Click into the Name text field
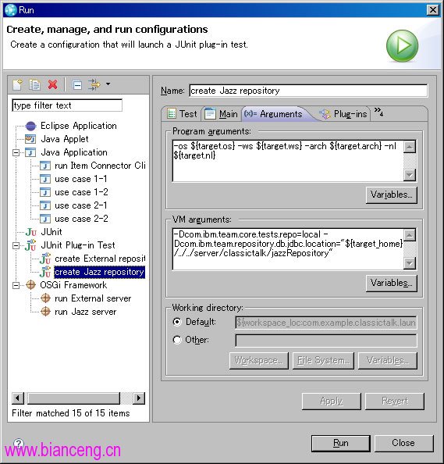The height and width of the screenshot is (464, 444). pyautogui.click(x=308, y=91)
